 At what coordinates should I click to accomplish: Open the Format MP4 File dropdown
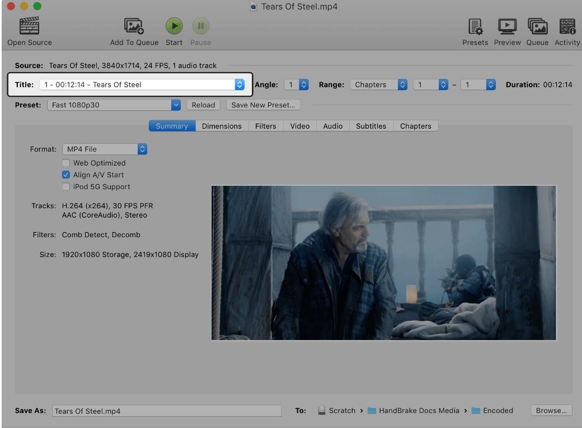coord(105,149)
